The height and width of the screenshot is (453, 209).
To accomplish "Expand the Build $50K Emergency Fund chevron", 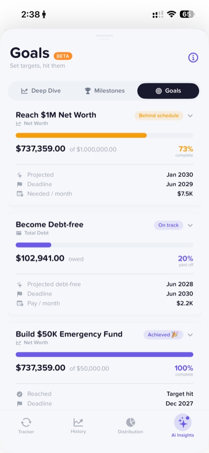I will point(190,335).
